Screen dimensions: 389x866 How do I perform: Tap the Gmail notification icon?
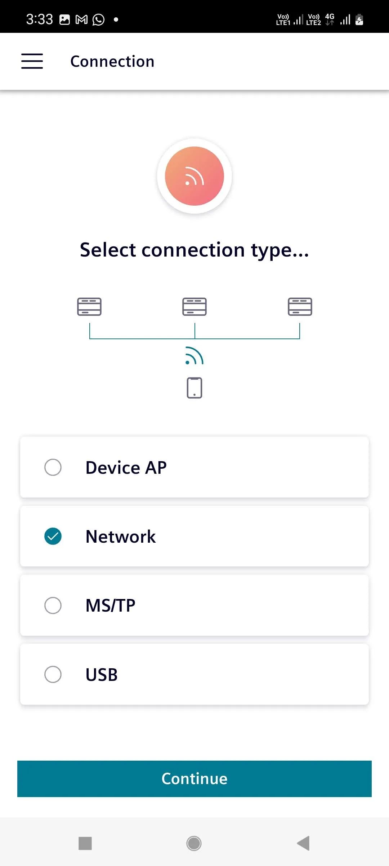81,19
